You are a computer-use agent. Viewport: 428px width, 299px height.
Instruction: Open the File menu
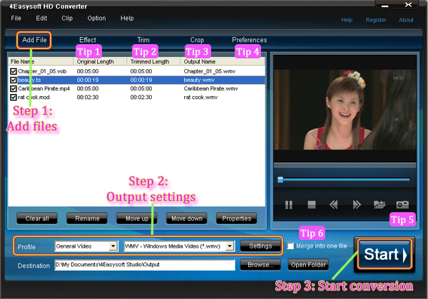pos(16,19)
